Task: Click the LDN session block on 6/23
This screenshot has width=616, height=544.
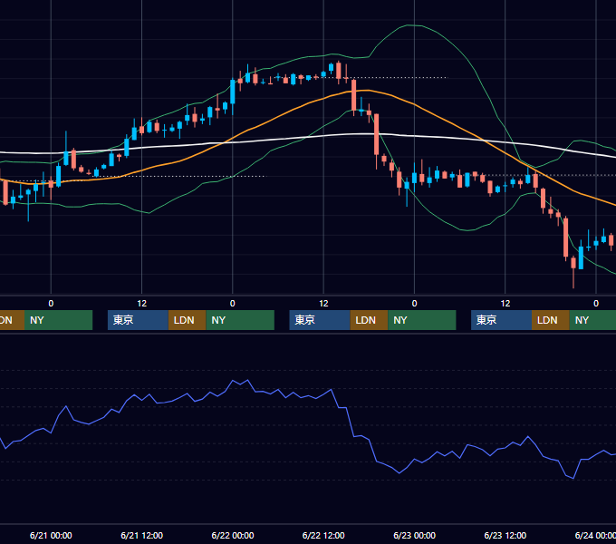Action: 551,320
